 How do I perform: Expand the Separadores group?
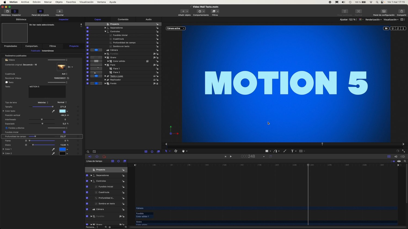point(105,28)
